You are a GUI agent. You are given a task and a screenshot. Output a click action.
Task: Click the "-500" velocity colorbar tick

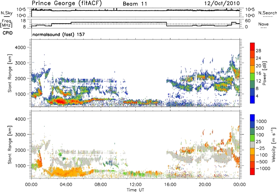point(262,162)
